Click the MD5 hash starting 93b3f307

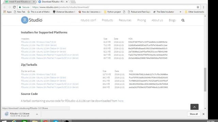148,42
